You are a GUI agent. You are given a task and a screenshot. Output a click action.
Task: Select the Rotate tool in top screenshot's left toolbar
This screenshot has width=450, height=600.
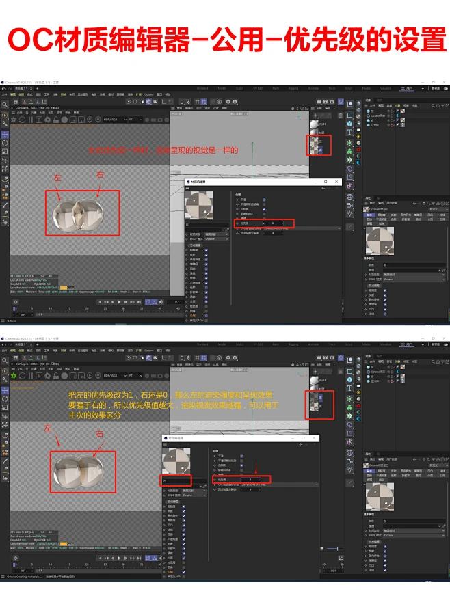[5, 143]
